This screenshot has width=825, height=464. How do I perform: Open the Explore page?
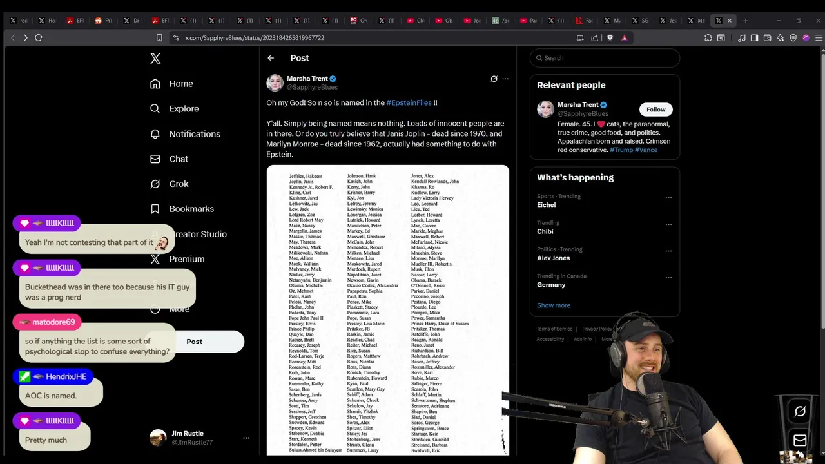(x=174, y=109)
